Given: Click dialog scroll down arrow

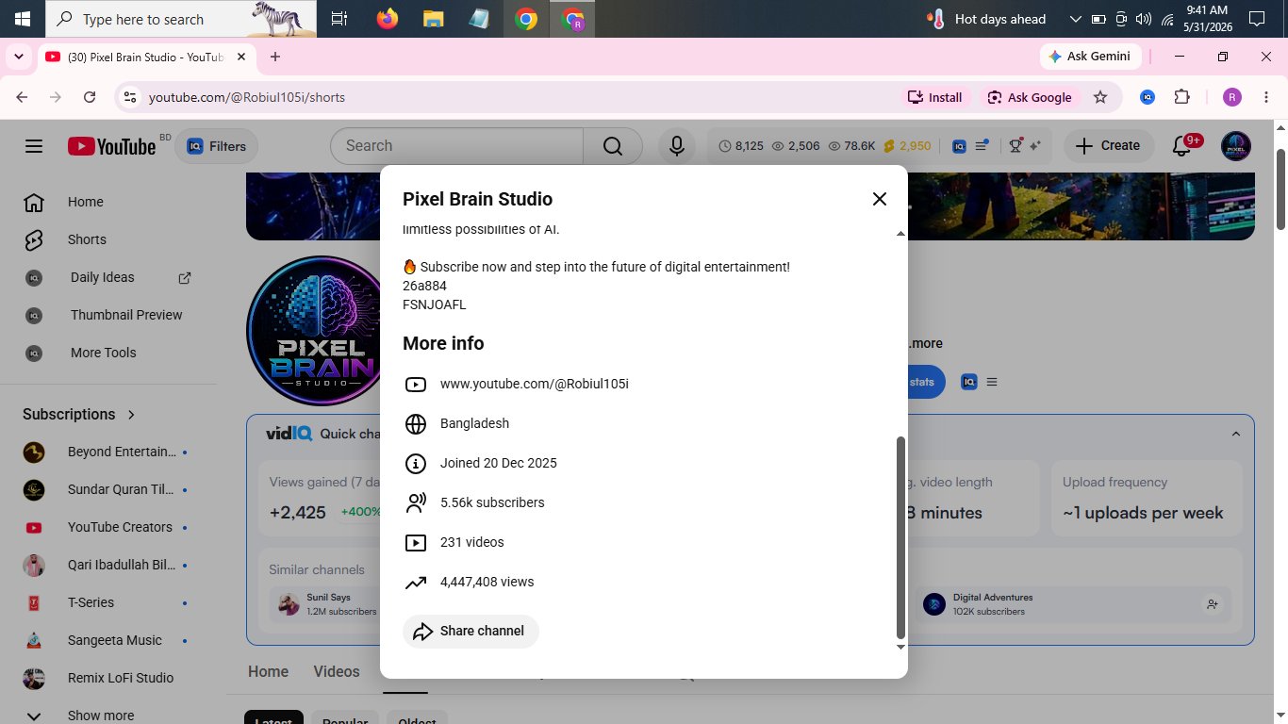Looking at the screenshot, I should click(x=900, y=647).
